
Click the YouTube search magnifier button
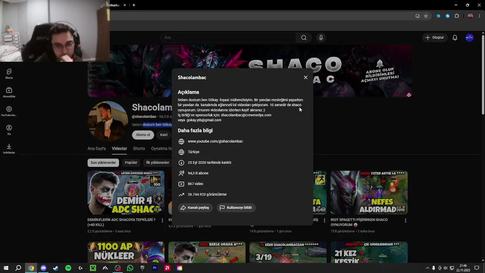point(304,38)
